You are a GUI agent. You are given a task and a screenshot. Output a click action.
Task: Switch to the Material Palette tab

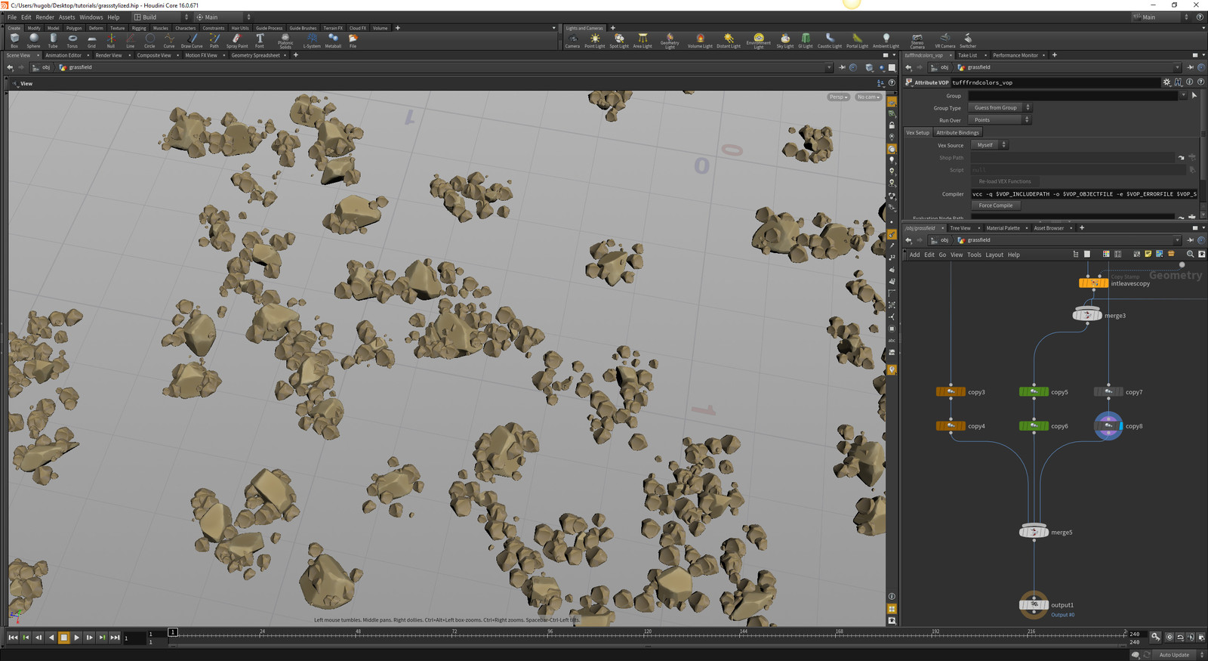[x=1003, y=228]
